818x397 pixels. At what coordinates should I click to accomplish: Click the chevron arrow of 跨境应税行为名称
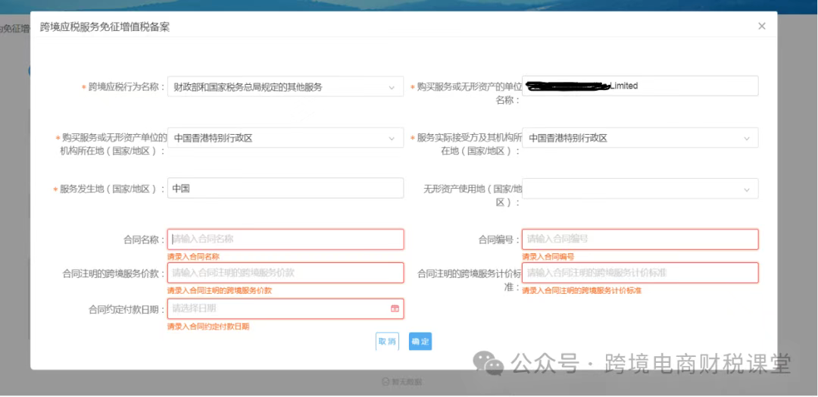point(392,87)
